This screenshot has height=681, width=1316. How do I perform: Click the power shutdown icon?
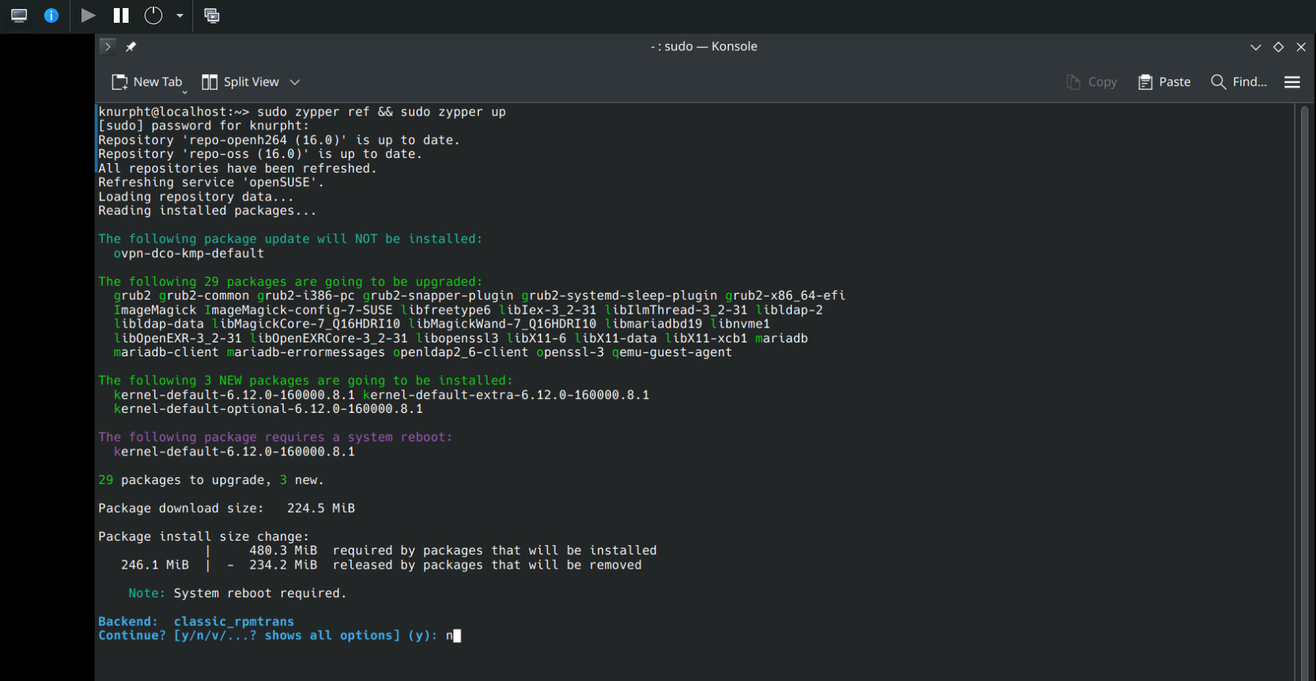pyautogui.click(x=153, y=15)
